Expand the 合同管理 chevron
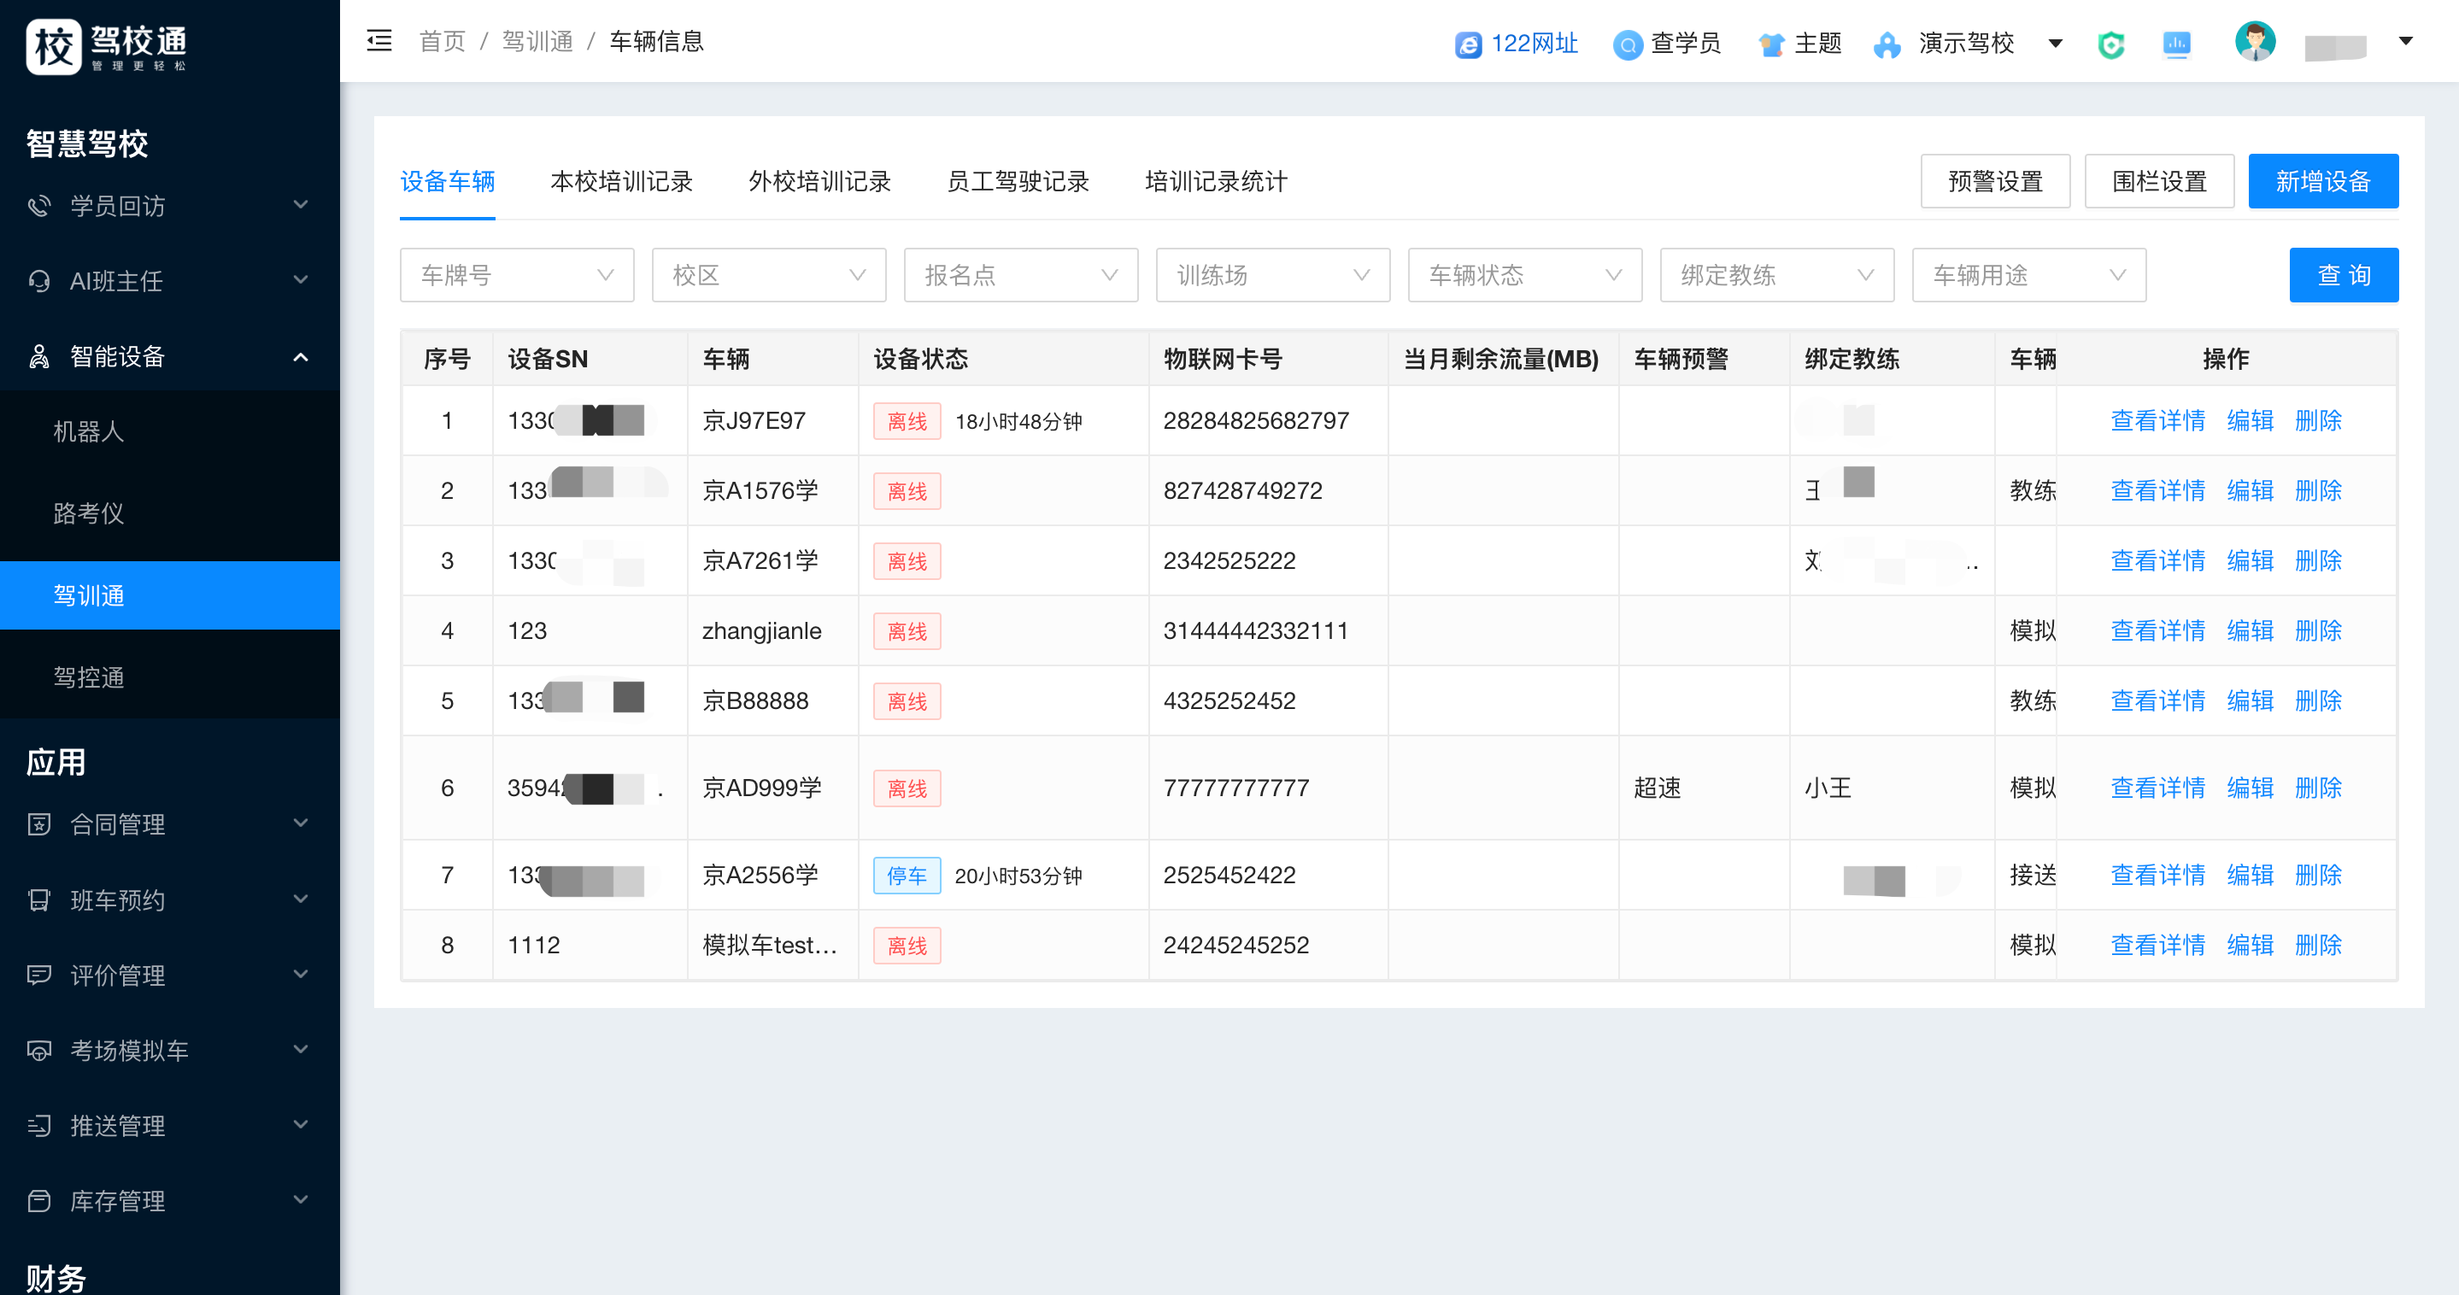Screen dimensions: 2459x1295 pyautogui.click(x=301, y=823)
